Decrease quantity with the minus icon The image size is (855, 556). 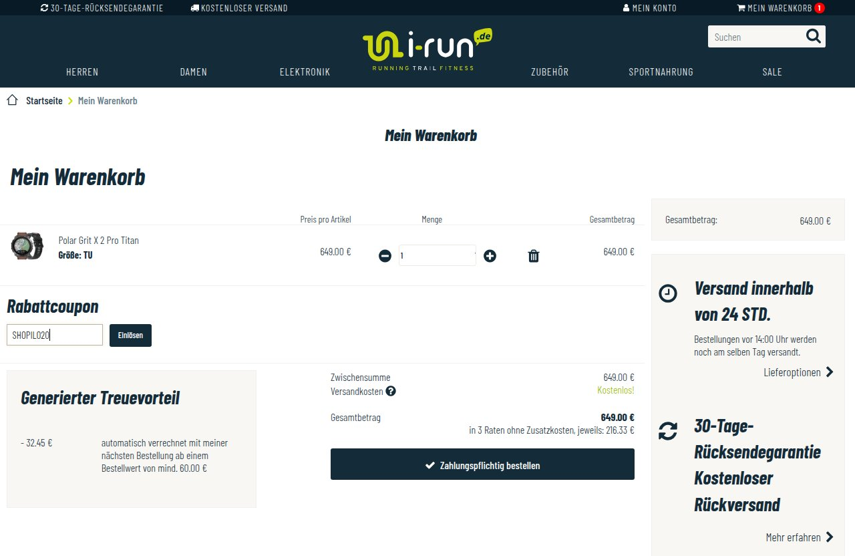385,255
